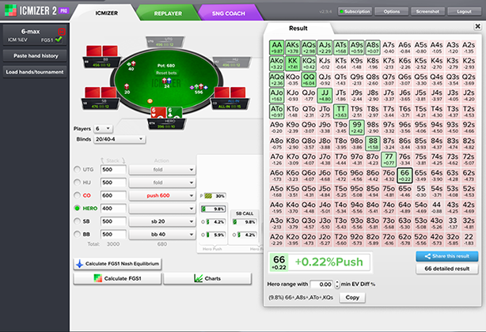Click the Copy range button
The width and height of the screenshot is (486, 332).
click(x=352, y=297)
